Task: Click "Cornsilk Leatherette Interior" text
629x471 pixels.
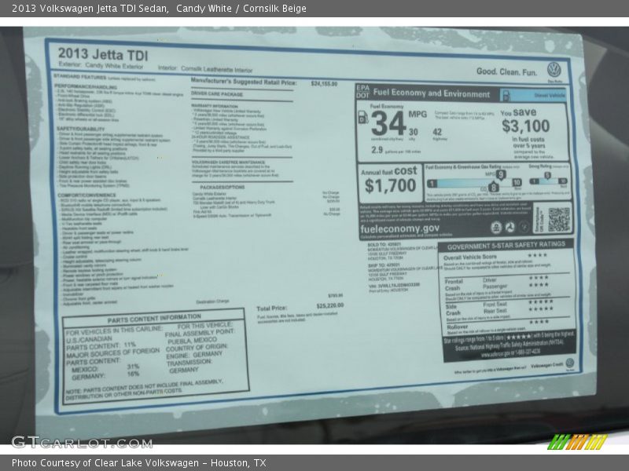Action: (x=217, y=69)
